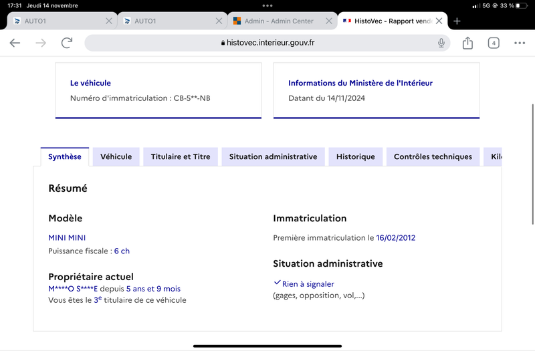Open the Synthèse tab
The height and width of the screenshot is (351, 535).
click(x=65, y=157)
